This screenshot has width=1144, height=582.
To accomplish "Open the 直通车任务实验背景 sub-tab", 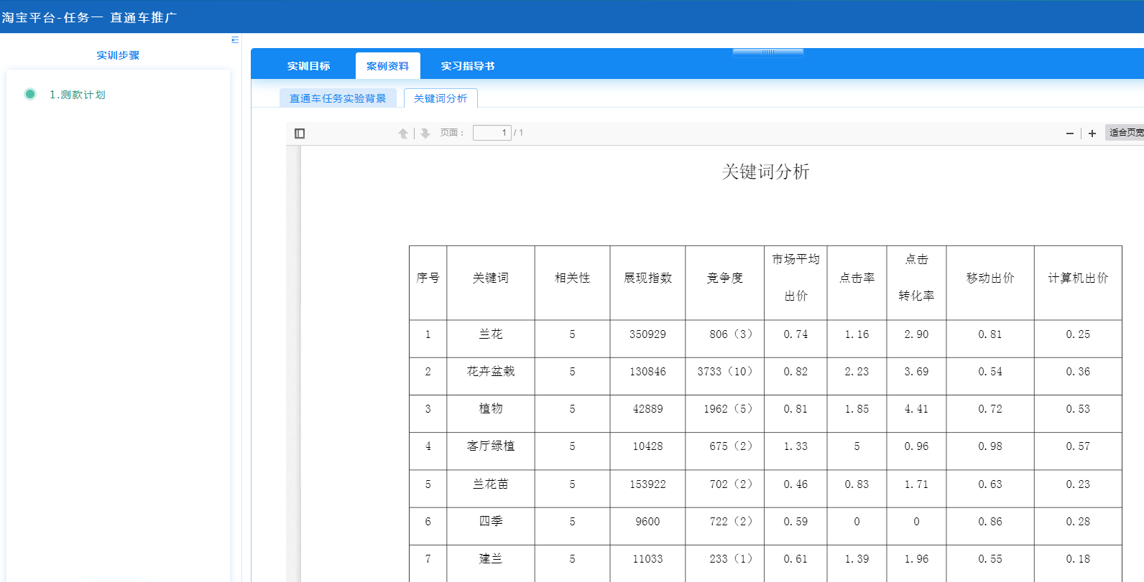I will point(338,98).
